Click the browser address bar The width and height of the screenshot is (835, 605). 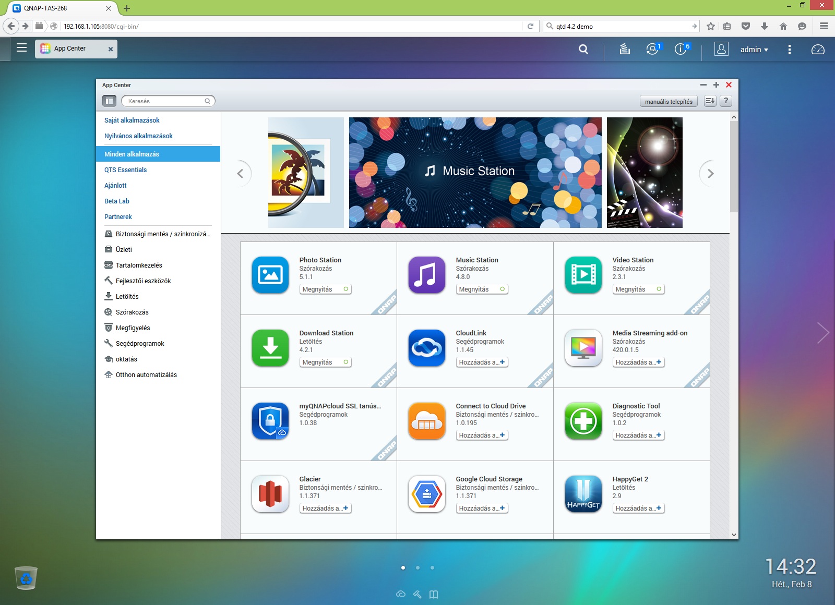tap(291, 26)
